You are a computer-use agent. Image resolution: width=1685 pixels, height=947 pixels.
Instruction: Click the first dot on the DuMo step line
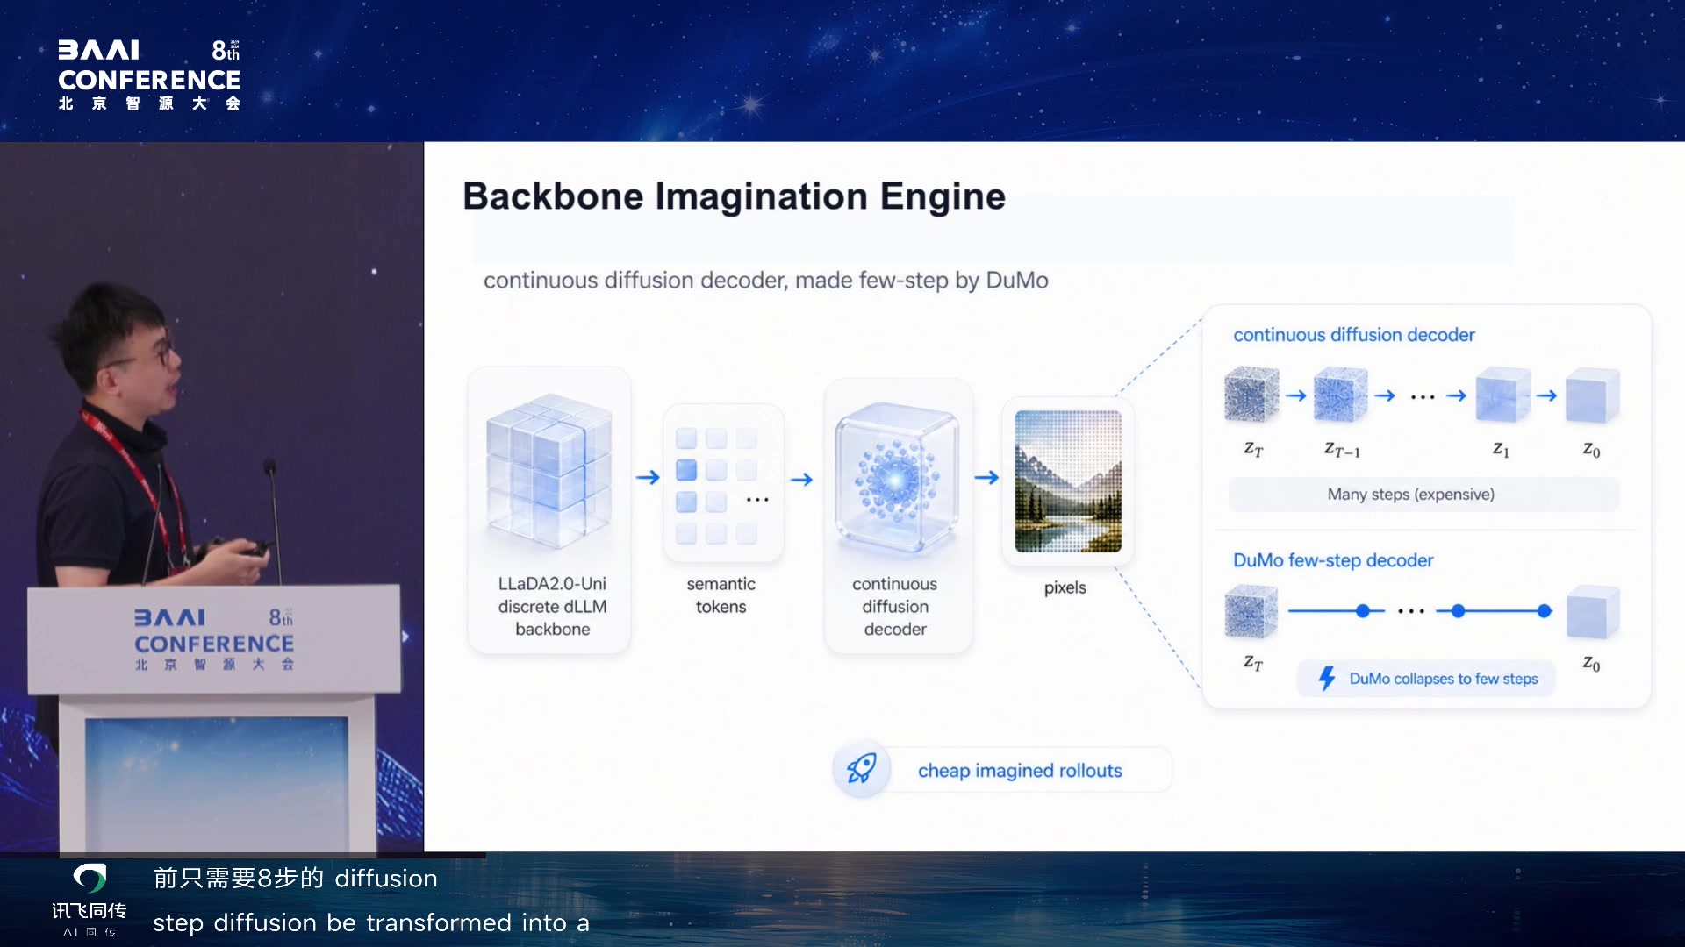(x=1363, y=611)
